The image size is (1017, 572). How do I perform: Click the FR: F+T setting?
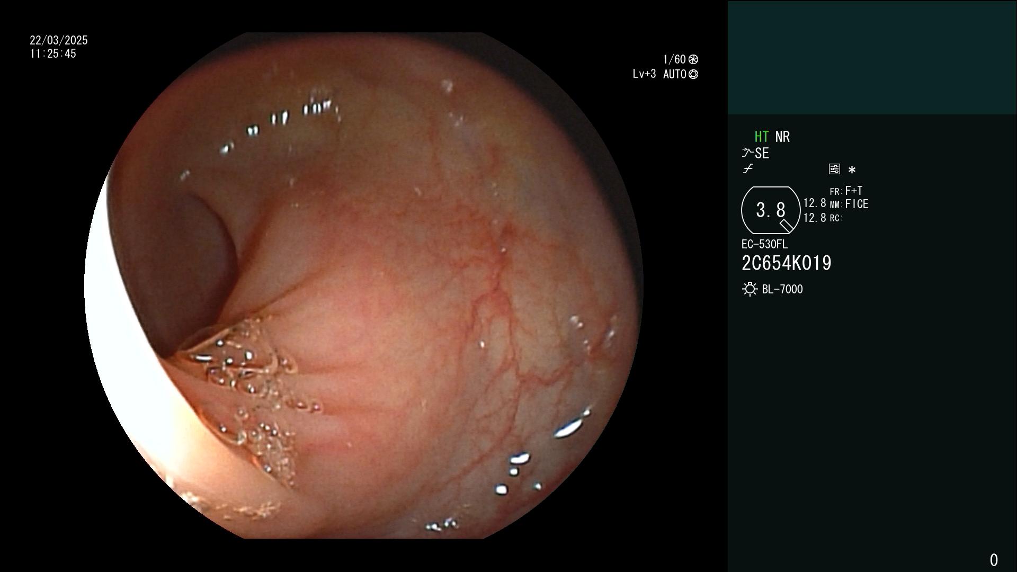[x=846, y=191]
